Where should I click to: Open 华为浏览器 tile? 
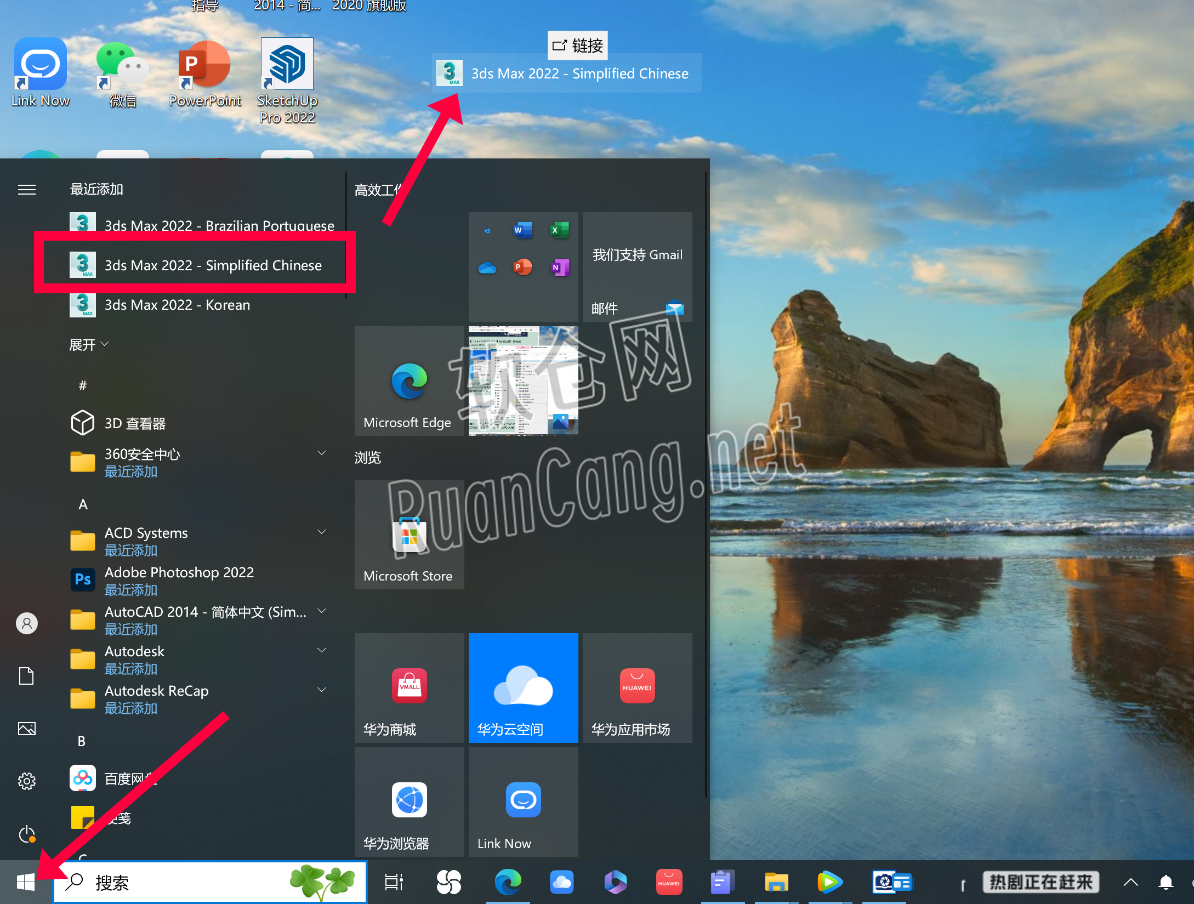tap(409, 801)
